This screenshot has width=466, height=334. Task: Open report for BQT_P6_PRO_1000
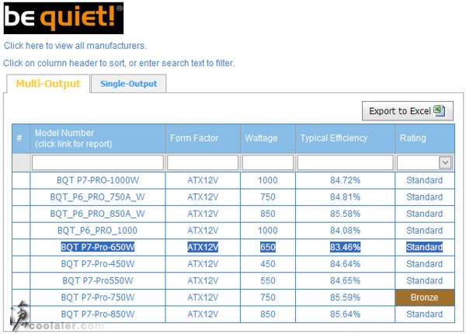coord(98,231)
